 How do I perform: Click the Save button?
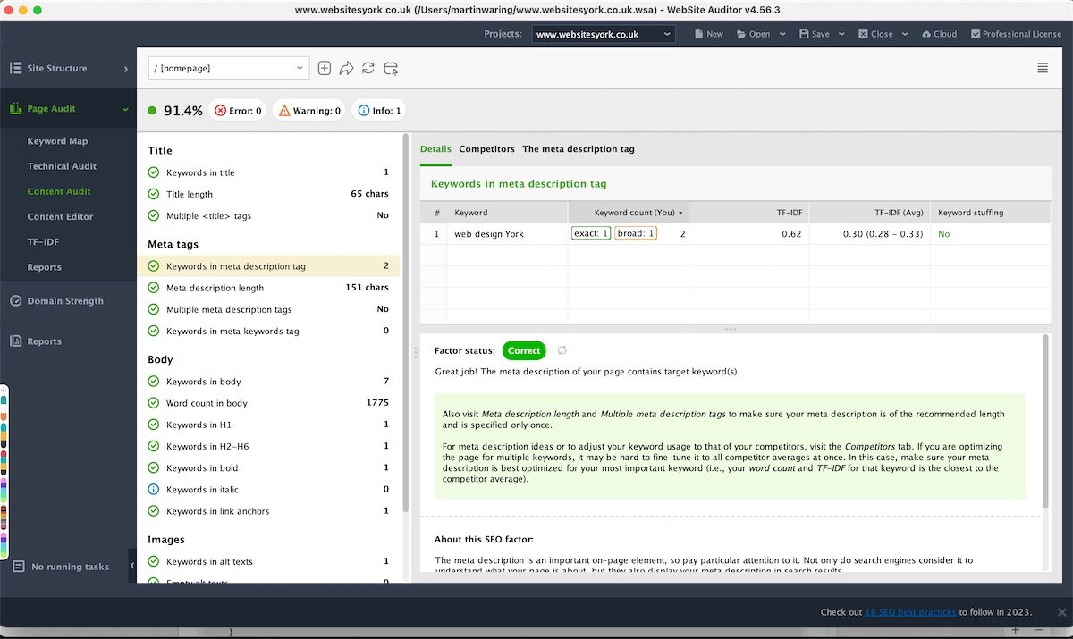point(815,34)
